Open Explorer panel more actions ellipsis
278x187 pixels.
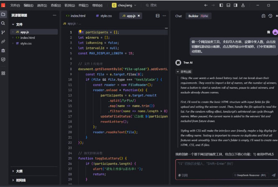54,15
